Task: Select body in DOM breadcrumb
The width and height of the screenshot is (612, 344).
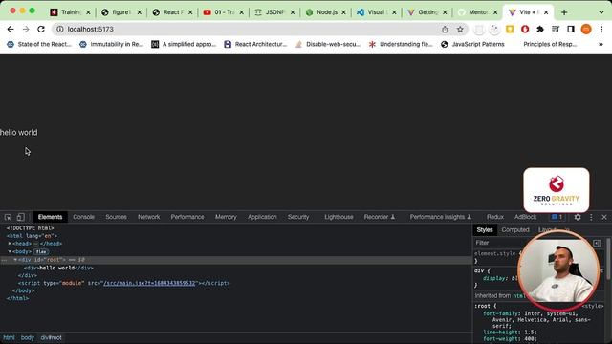Action: click(x=28, y=337)
